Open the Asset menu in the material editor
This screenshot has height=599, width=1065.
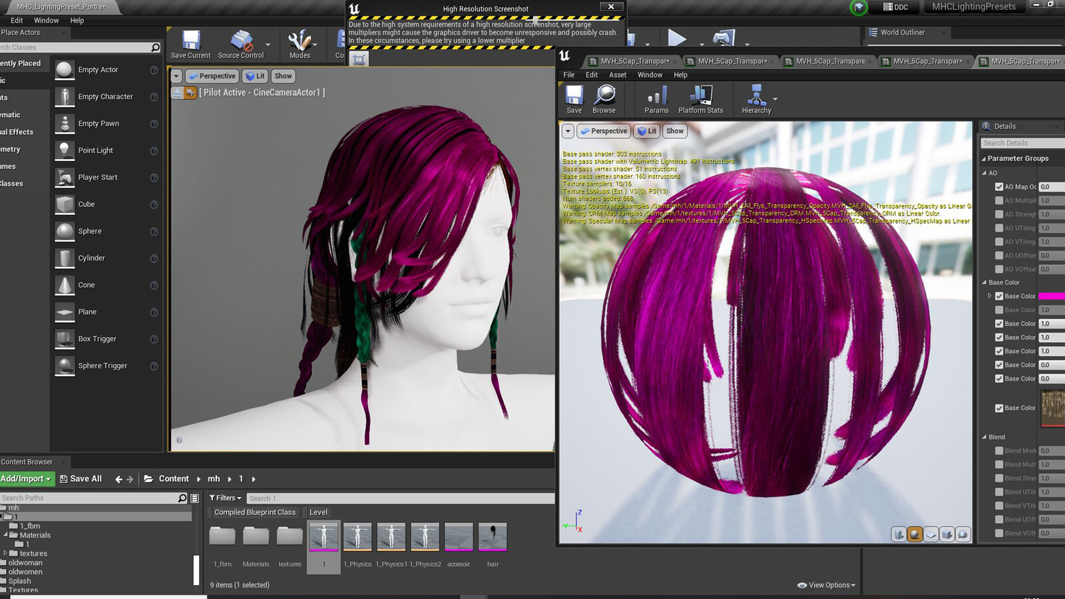[618, 75]
